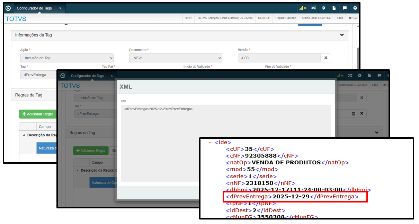Click the edit icon button next to Adicionar Regra in the middle window
The height and width of the screenshot is (224, 419).
pos(114,150)
